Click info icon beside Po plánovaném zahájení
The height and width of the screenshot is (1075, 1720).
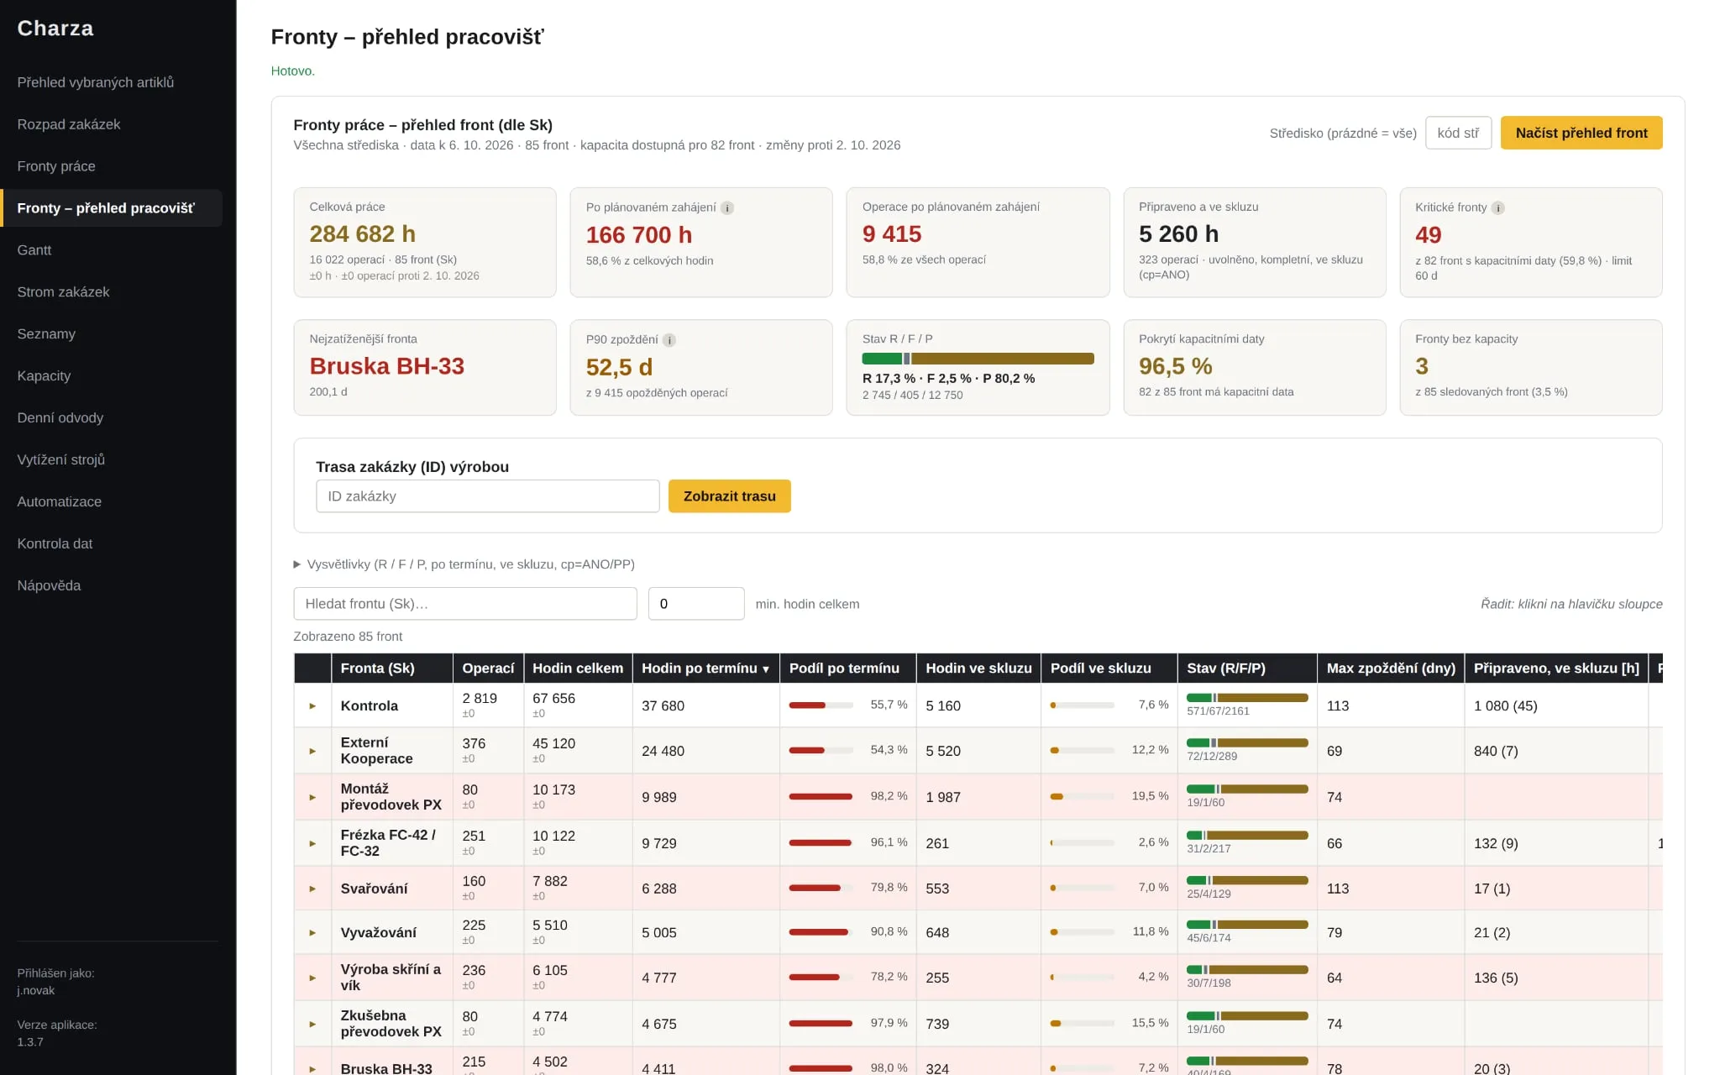(x=727, y=207)
